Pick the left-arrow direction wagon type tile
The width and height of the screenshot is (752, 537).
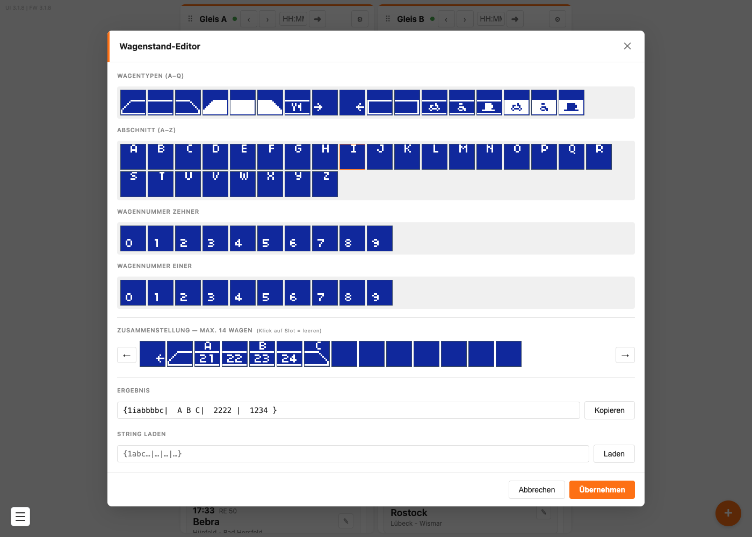(x=352, y=103)
